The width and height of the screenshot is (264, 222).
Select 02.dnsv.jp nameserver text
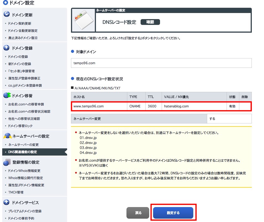click(x=88, y=143)
